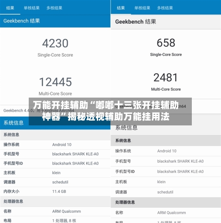The image size is (221, 223).
Task: Click right panel Geekbench 结果 header
Action: (166, 22)
